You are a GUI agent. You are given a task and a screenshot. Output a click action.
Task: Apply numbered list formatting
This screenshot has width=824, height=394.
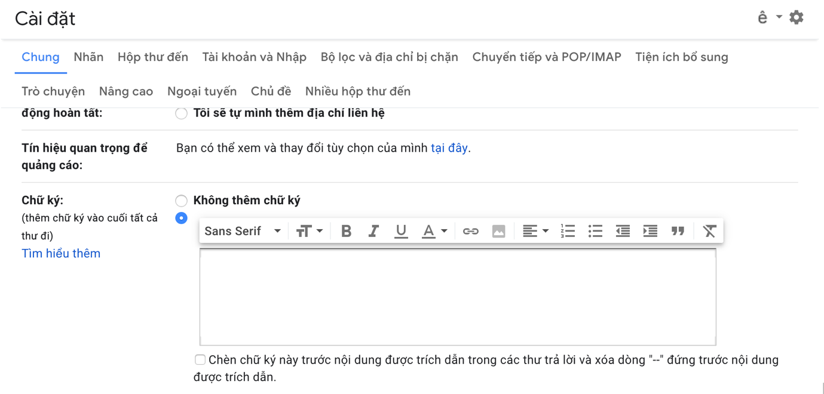click(x=568, y=231)
